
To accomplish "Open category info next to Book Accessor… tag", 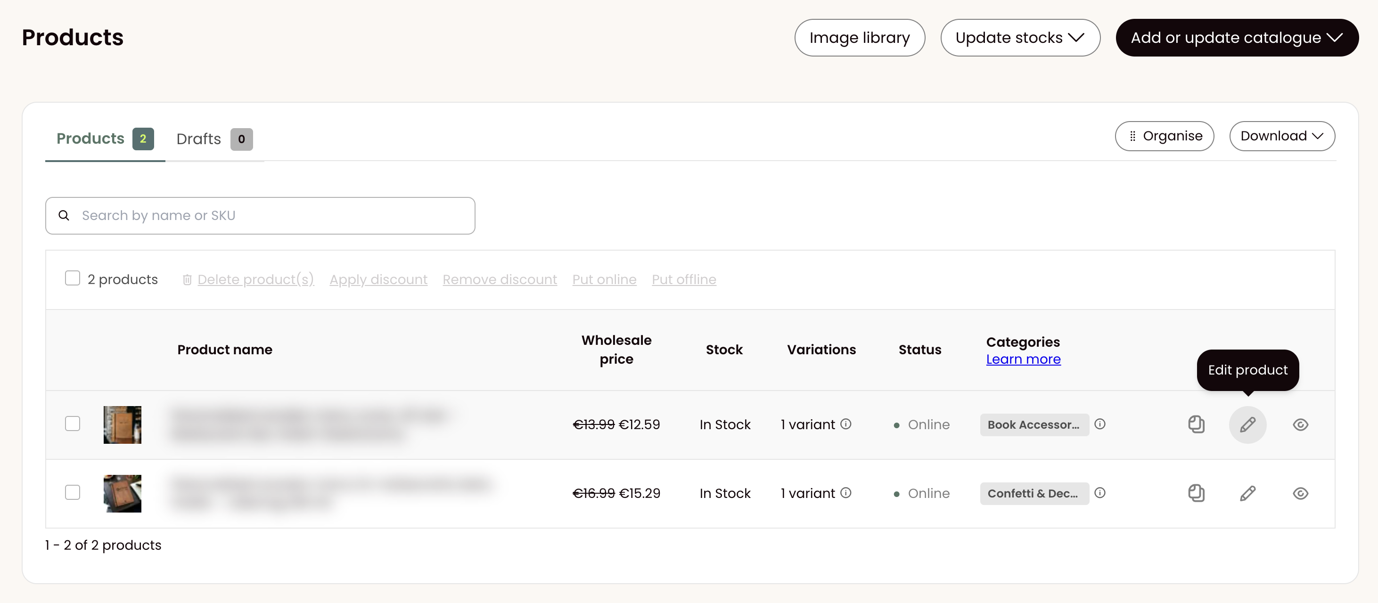I will [x=1100, y=424].
